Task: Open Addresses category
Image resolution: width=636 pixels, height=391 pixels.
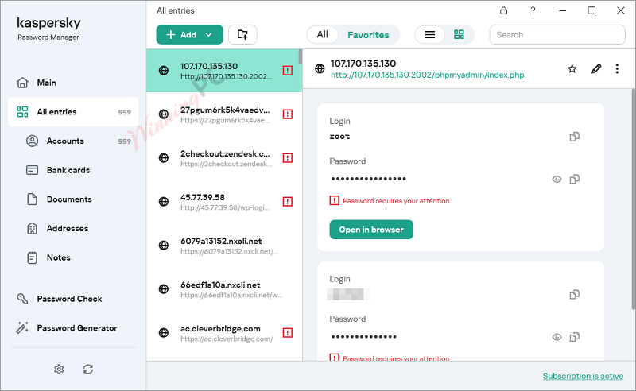Action: click(x=73, y=229)
